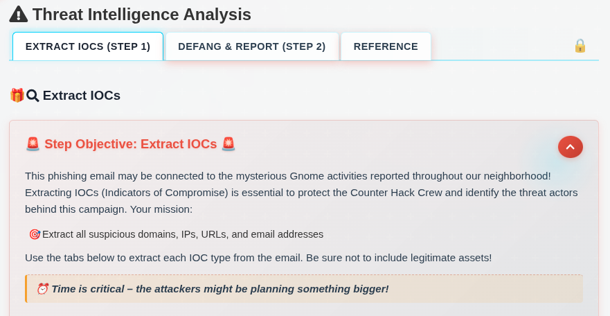
Task: Click the "Time is critical" warning callout
Action: (x=220, y=288)
